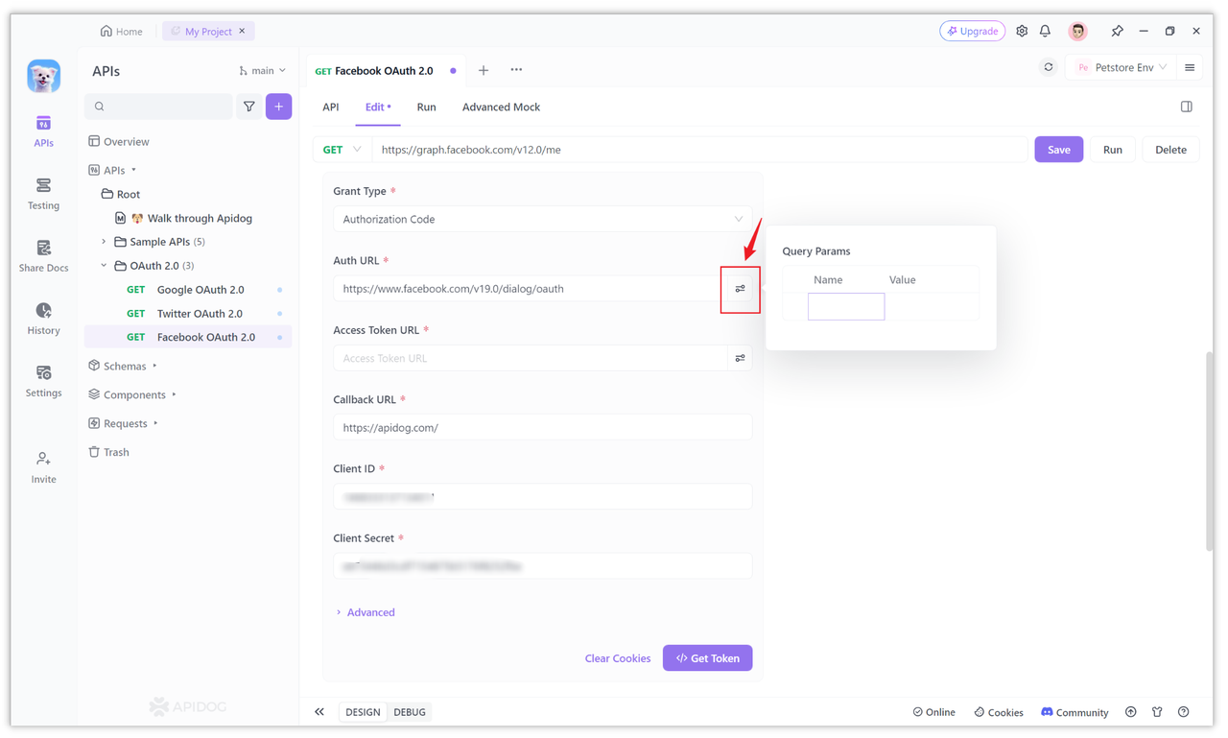This screenshot has height=738, width=1228.
Task: Open the main branch dropdown
Action: coord(262,71)
